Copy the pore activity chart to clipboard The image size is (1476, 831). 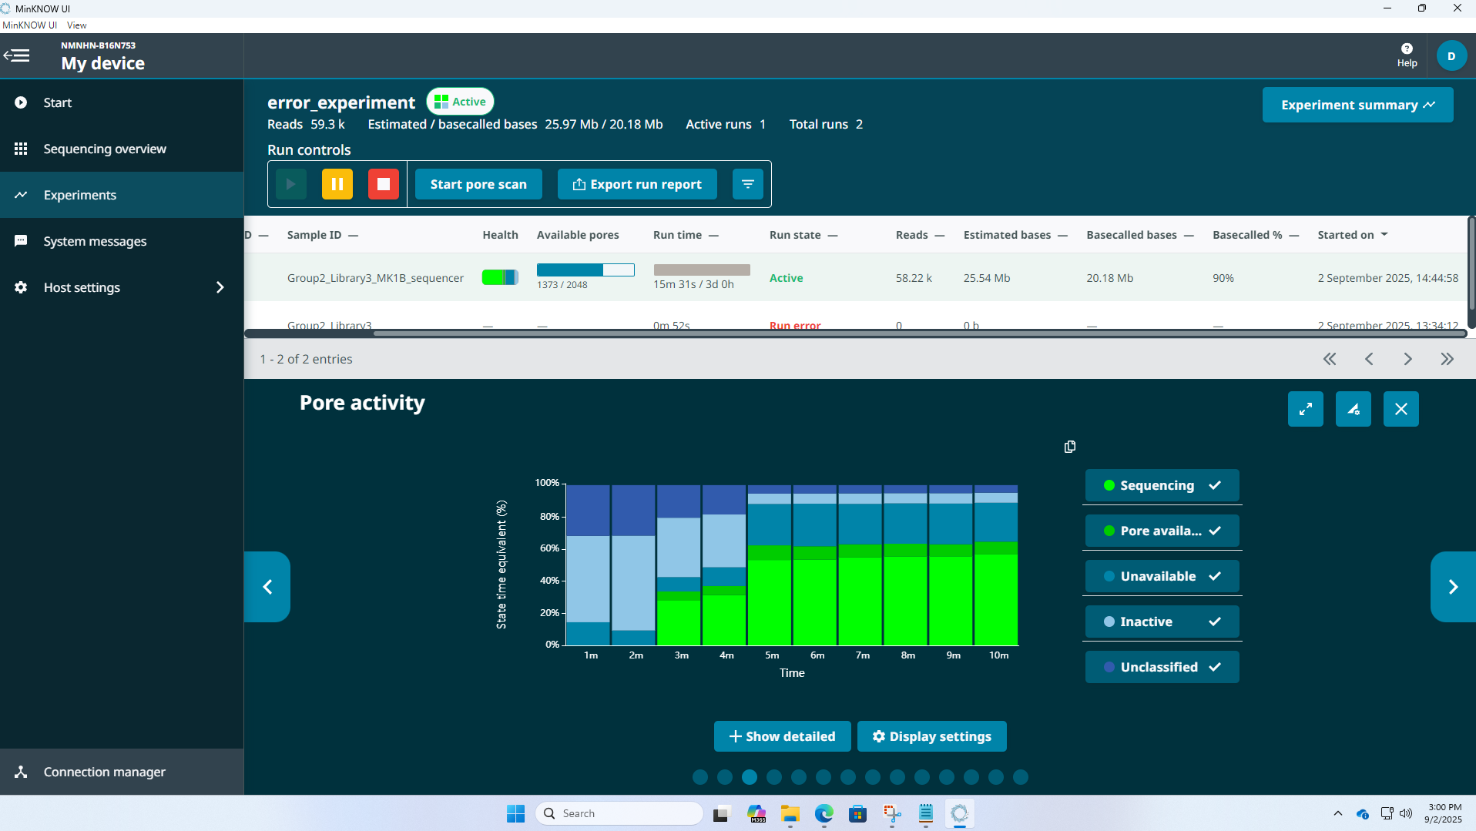(x=1069, y=447)
